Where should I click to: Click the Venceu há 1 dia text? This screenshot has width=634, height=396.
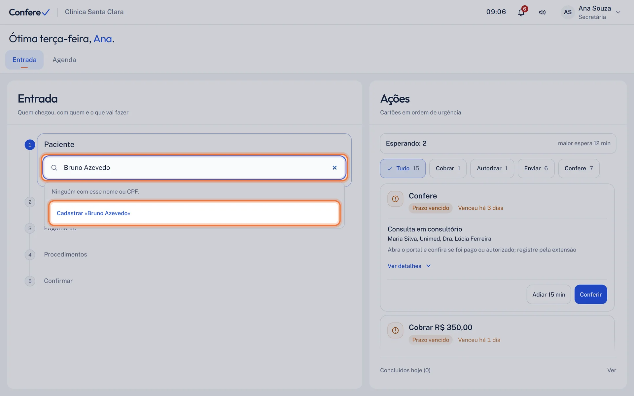click(479, 340)
